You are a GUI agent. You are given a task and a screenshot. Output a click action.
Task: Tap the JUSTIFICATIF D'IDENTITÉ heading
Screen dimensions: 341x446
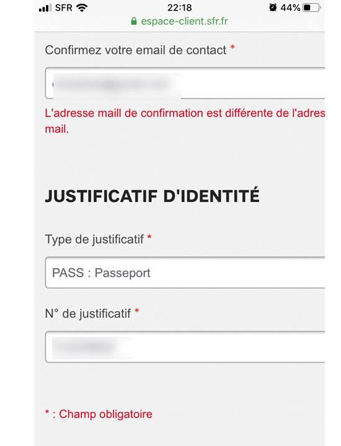coord(153,196)
